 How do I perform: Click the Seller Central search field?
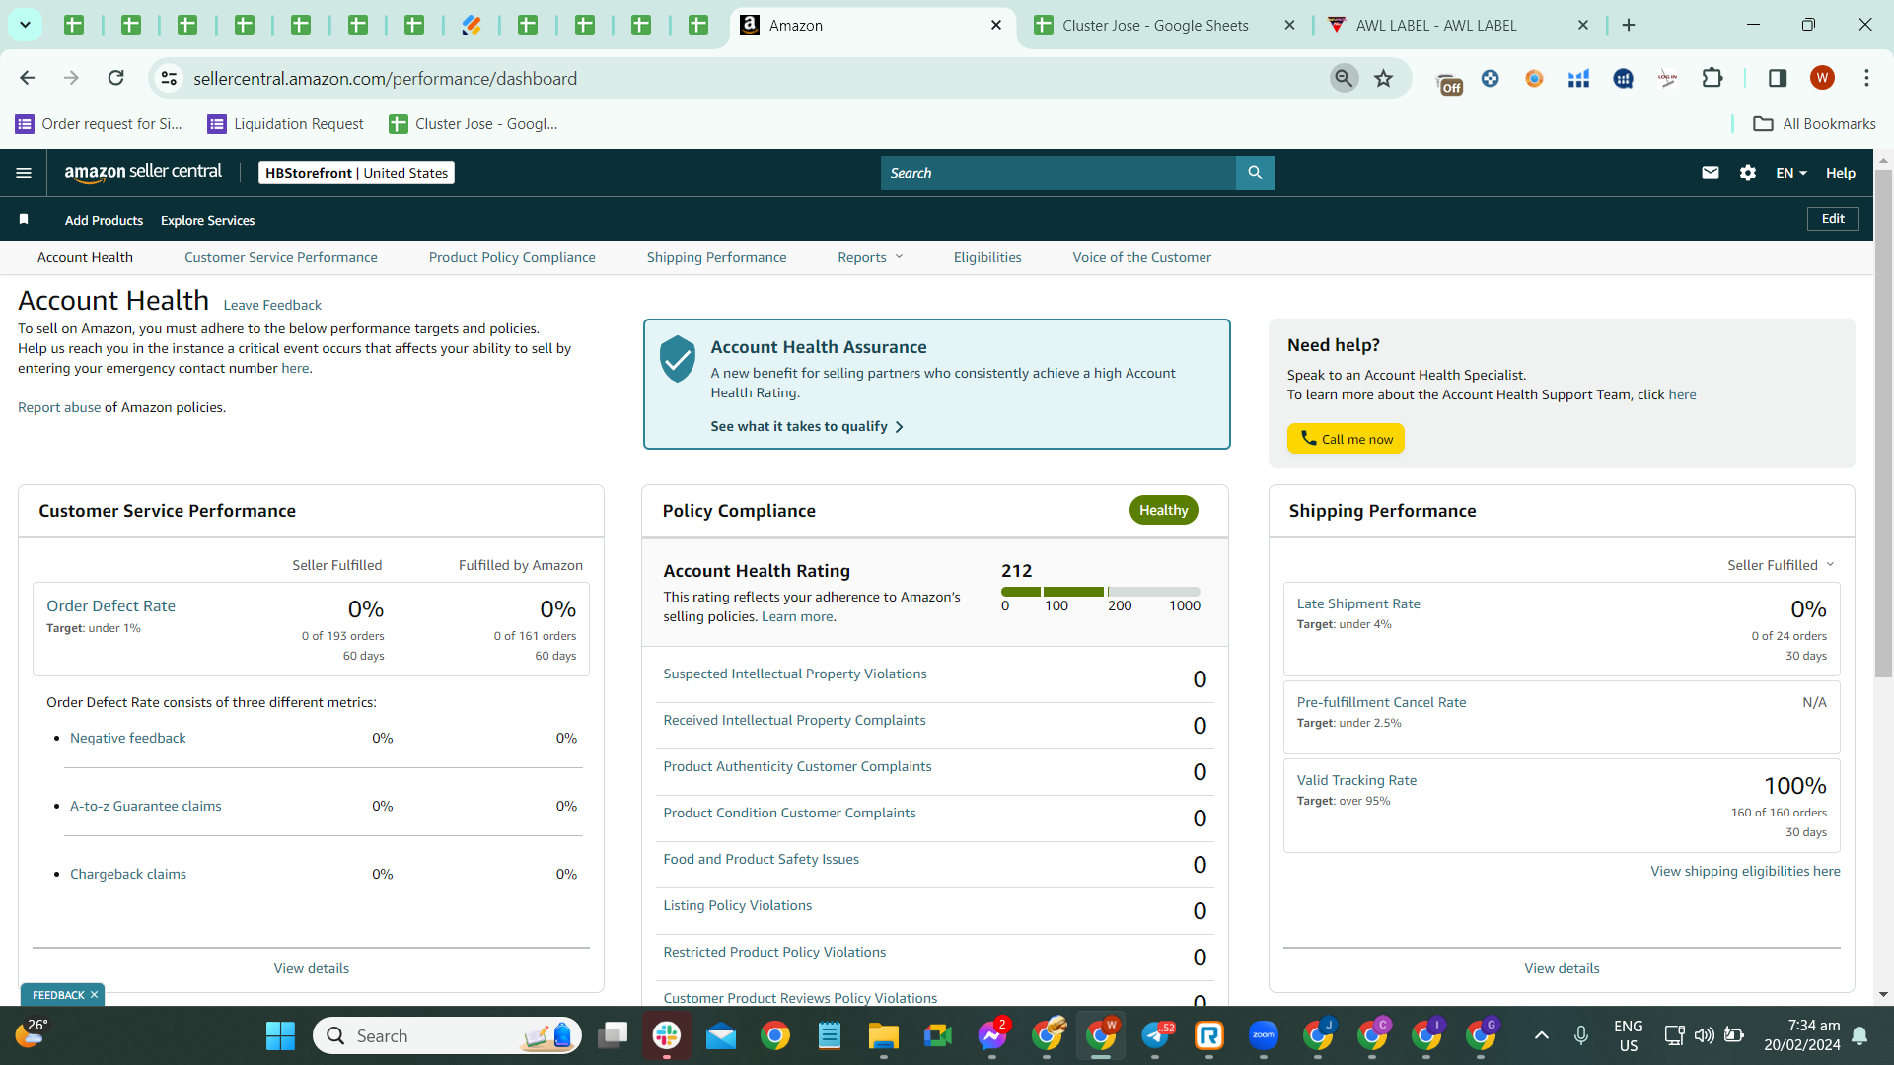pyautogui.click(x=1057, y=173)
